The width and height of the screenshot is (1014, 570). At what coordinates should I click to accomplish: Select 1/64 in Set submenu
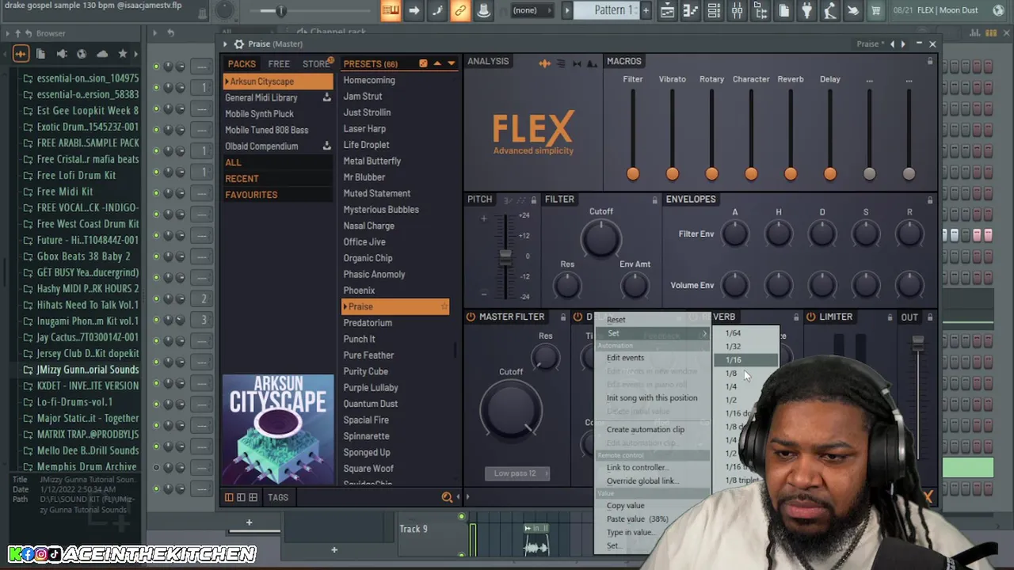pos(733,333)
